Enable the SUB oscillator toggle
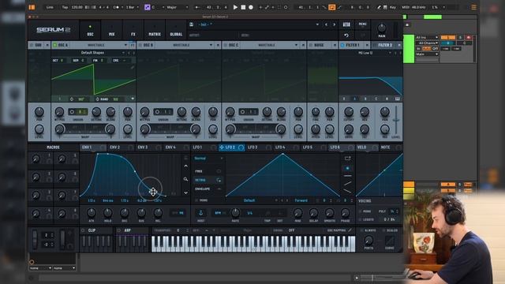This screenshot has height=284, width=505. [x=32, y=45]
